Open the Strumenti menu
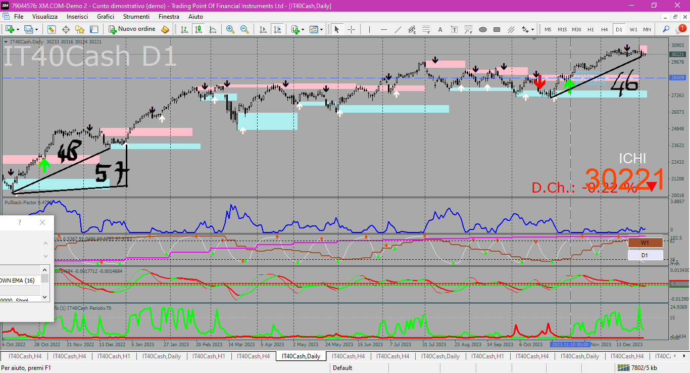The height and width of the screenshot is (373, 690). tap(137, 17)
